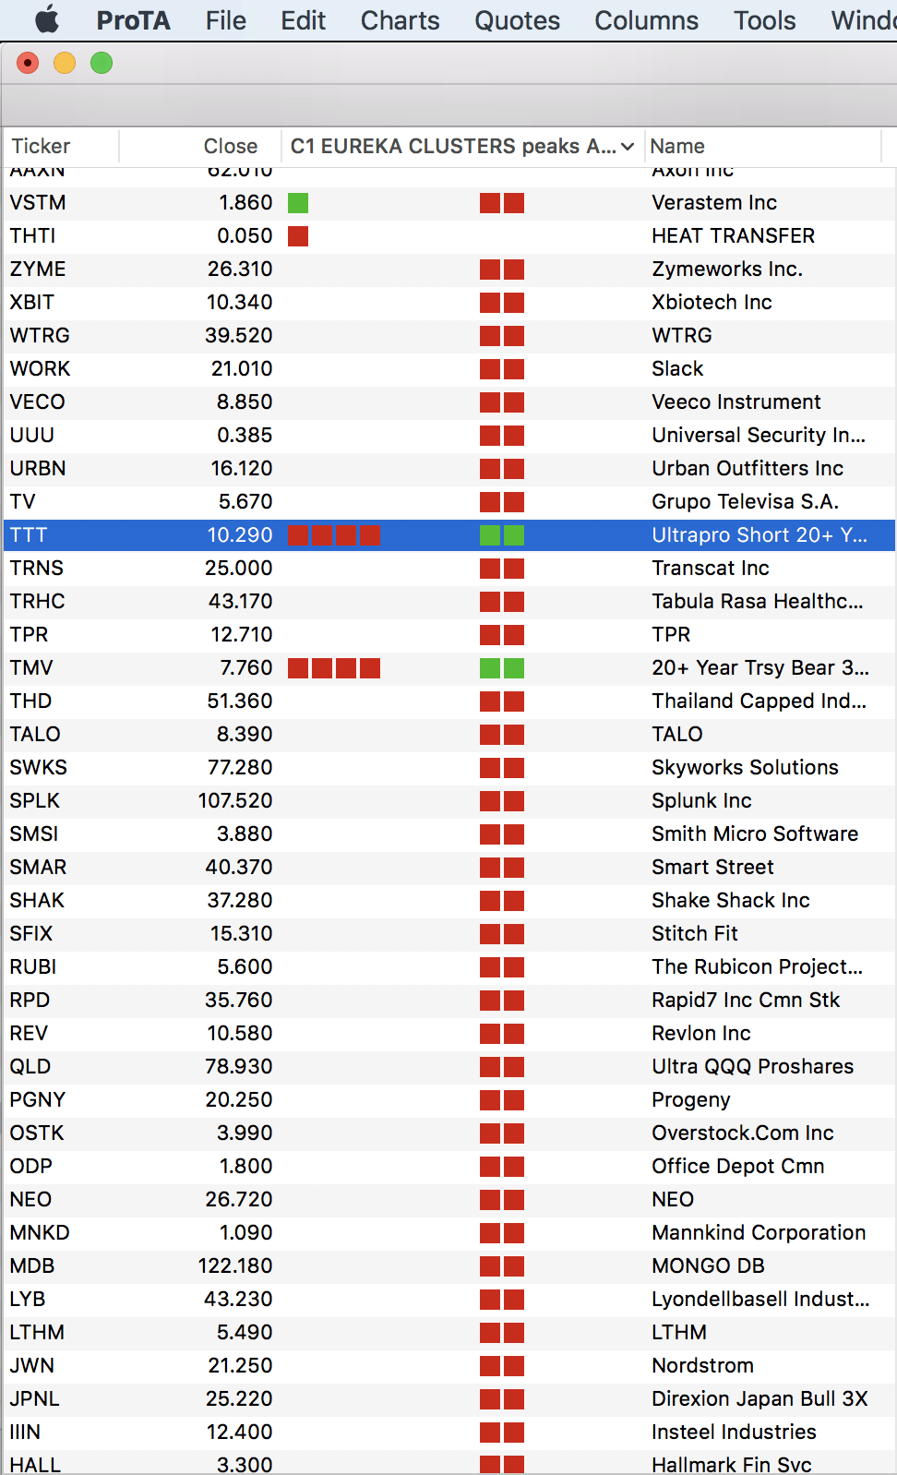The width and height of the screenshot is (897, 1475).
Task: Select the ZYME ticker
Action: [x=38, y=270]
